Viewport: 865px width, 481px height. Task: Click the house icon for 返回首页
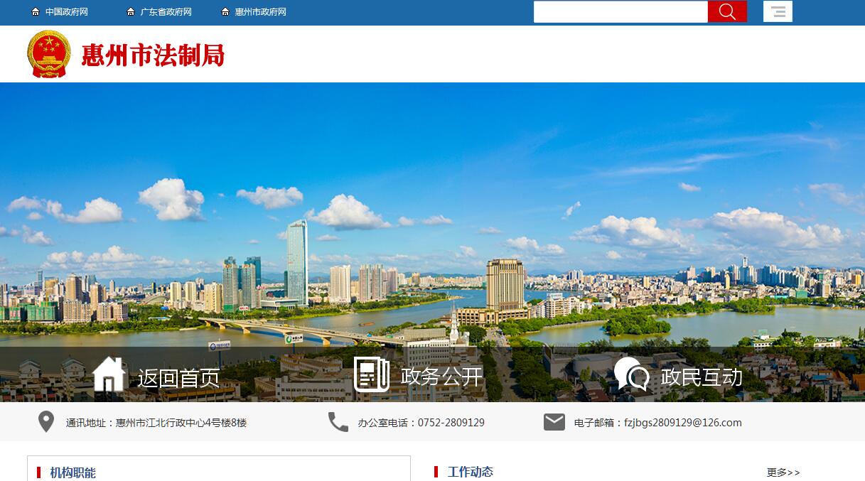coord(109,374)
